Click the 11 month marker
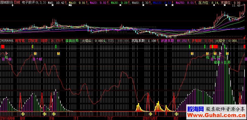Image resolution: width=247 pixels, height=120 pixels. [76, 118]
